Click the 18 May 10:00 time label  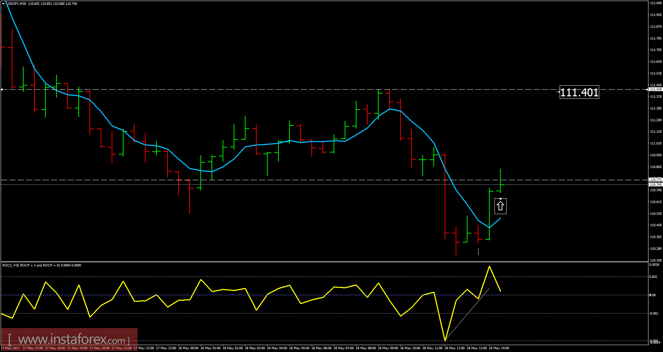pos(410,348)
